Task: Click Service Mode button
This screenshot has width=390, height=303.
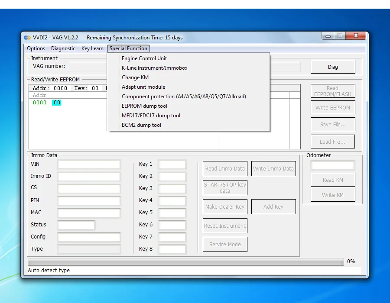Action: 225,245
